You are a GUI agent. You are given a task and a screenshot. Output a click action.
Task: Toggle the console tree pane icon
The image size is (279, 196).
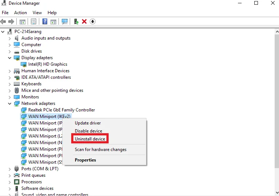pos(23,22)
